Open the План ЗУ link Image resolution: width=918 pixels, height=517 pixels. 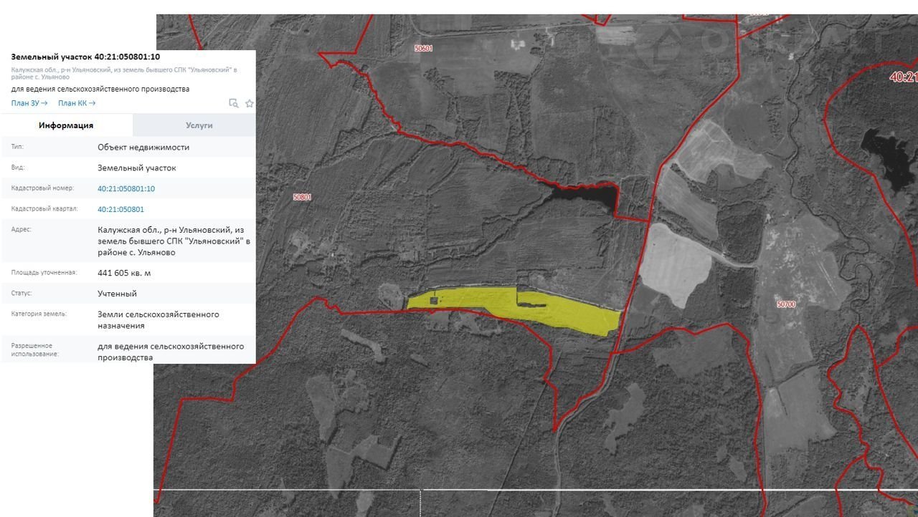29,103
